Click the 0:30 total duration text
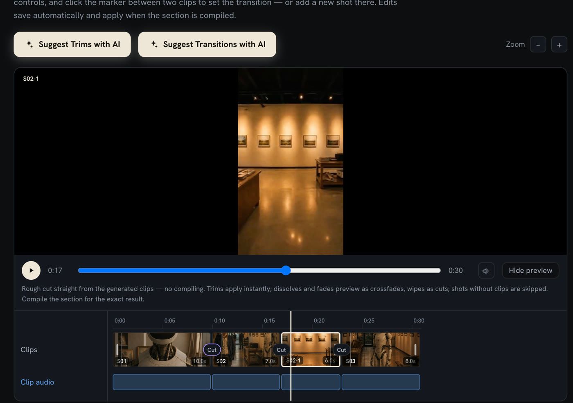 pos(456,270)
